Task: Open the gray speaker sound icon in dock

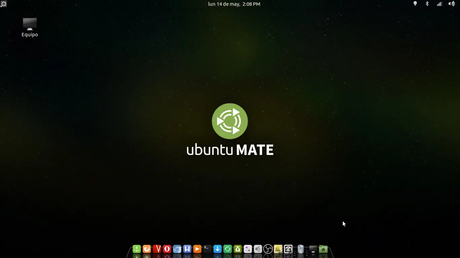Action: click(258, 249)
